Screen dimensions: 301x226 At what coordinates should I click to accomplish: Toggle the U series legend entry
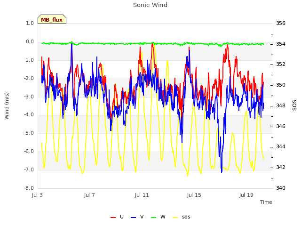117,217
